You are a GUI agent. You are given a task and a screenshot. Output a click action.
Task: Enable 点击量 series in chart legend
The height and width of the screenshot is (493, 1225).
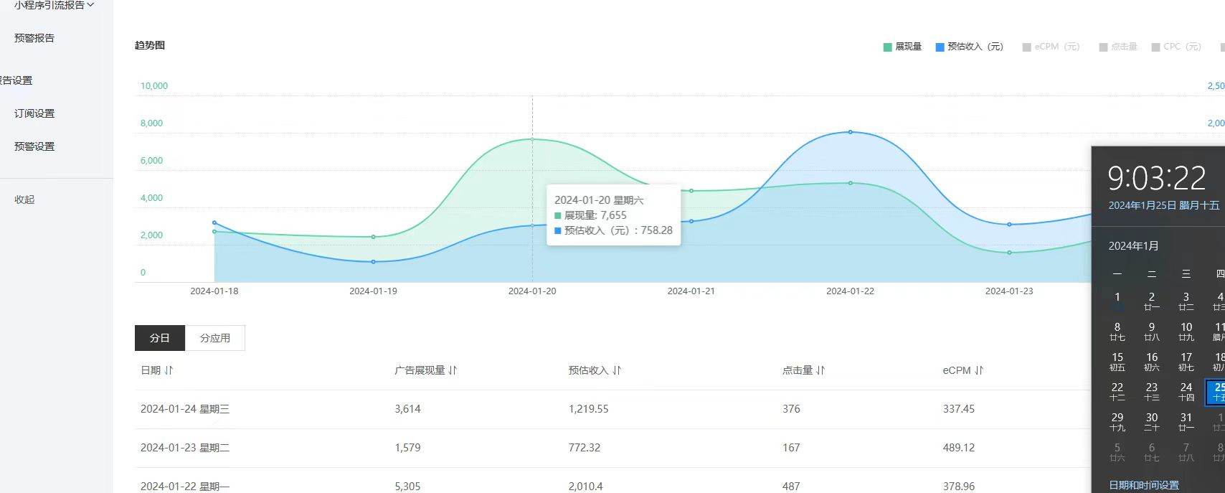(x=1118, y=47)
